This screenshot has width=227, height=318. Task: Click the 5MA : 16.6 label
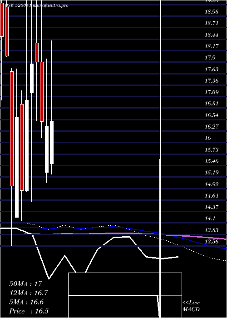point(26,302)
